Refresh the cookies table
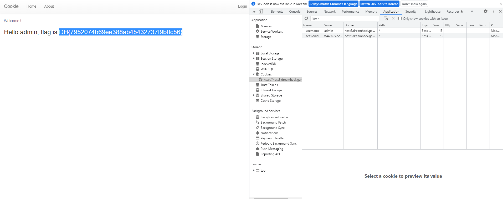This screenshot has width=503, height=199. (306, 18)
